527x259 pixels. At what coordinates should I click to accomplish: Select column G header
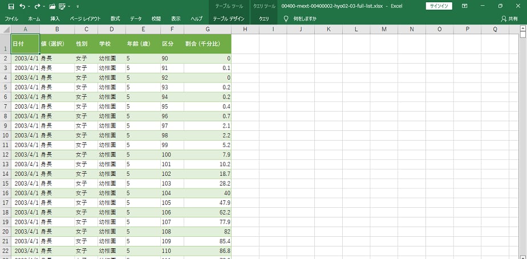[x=207, y=29]
